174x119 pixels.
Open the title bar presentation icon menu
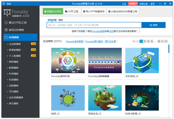(4, 4)
